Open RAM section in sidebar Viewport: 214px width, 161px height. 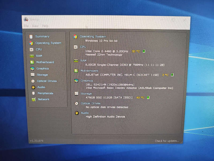click(x=39, y=56)
